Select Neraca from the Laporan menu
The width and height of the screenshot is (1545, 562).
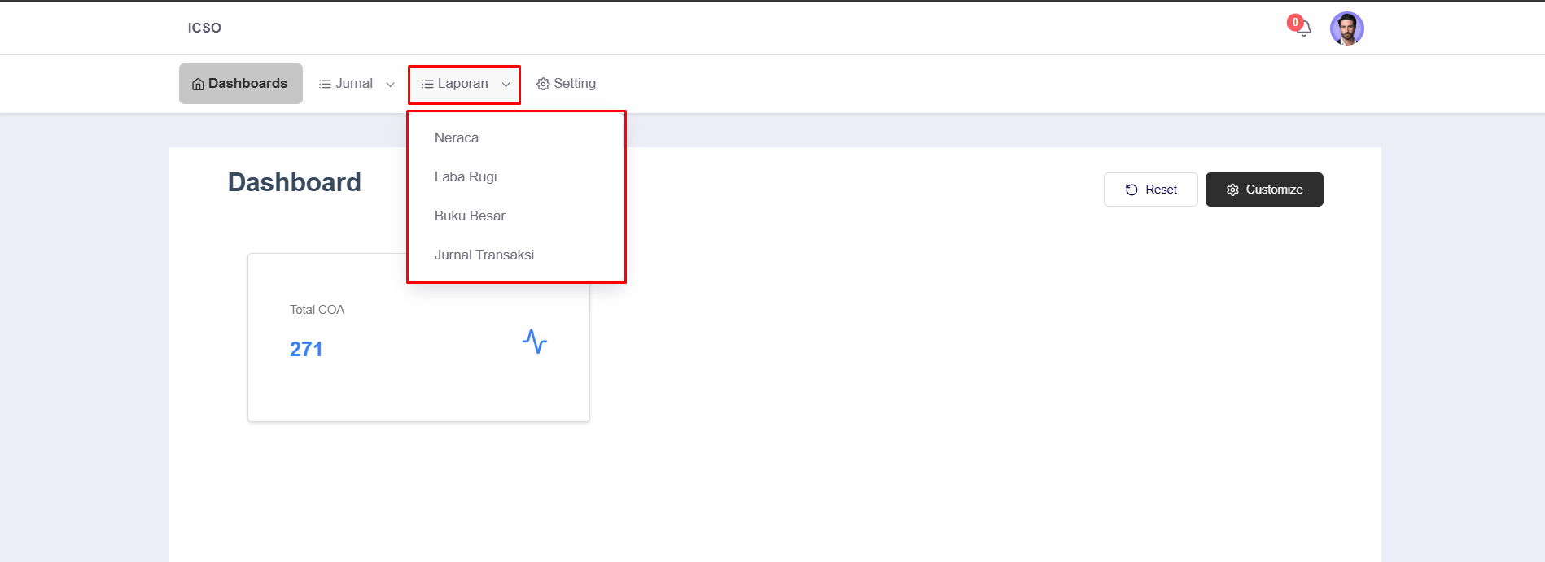tap(457, 138)
